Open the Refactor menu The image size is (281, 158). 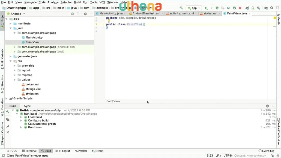66,2
